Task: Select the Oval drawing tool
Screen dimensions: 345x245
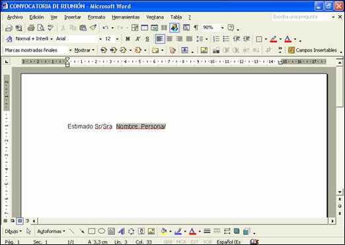Action: point(101,231)
